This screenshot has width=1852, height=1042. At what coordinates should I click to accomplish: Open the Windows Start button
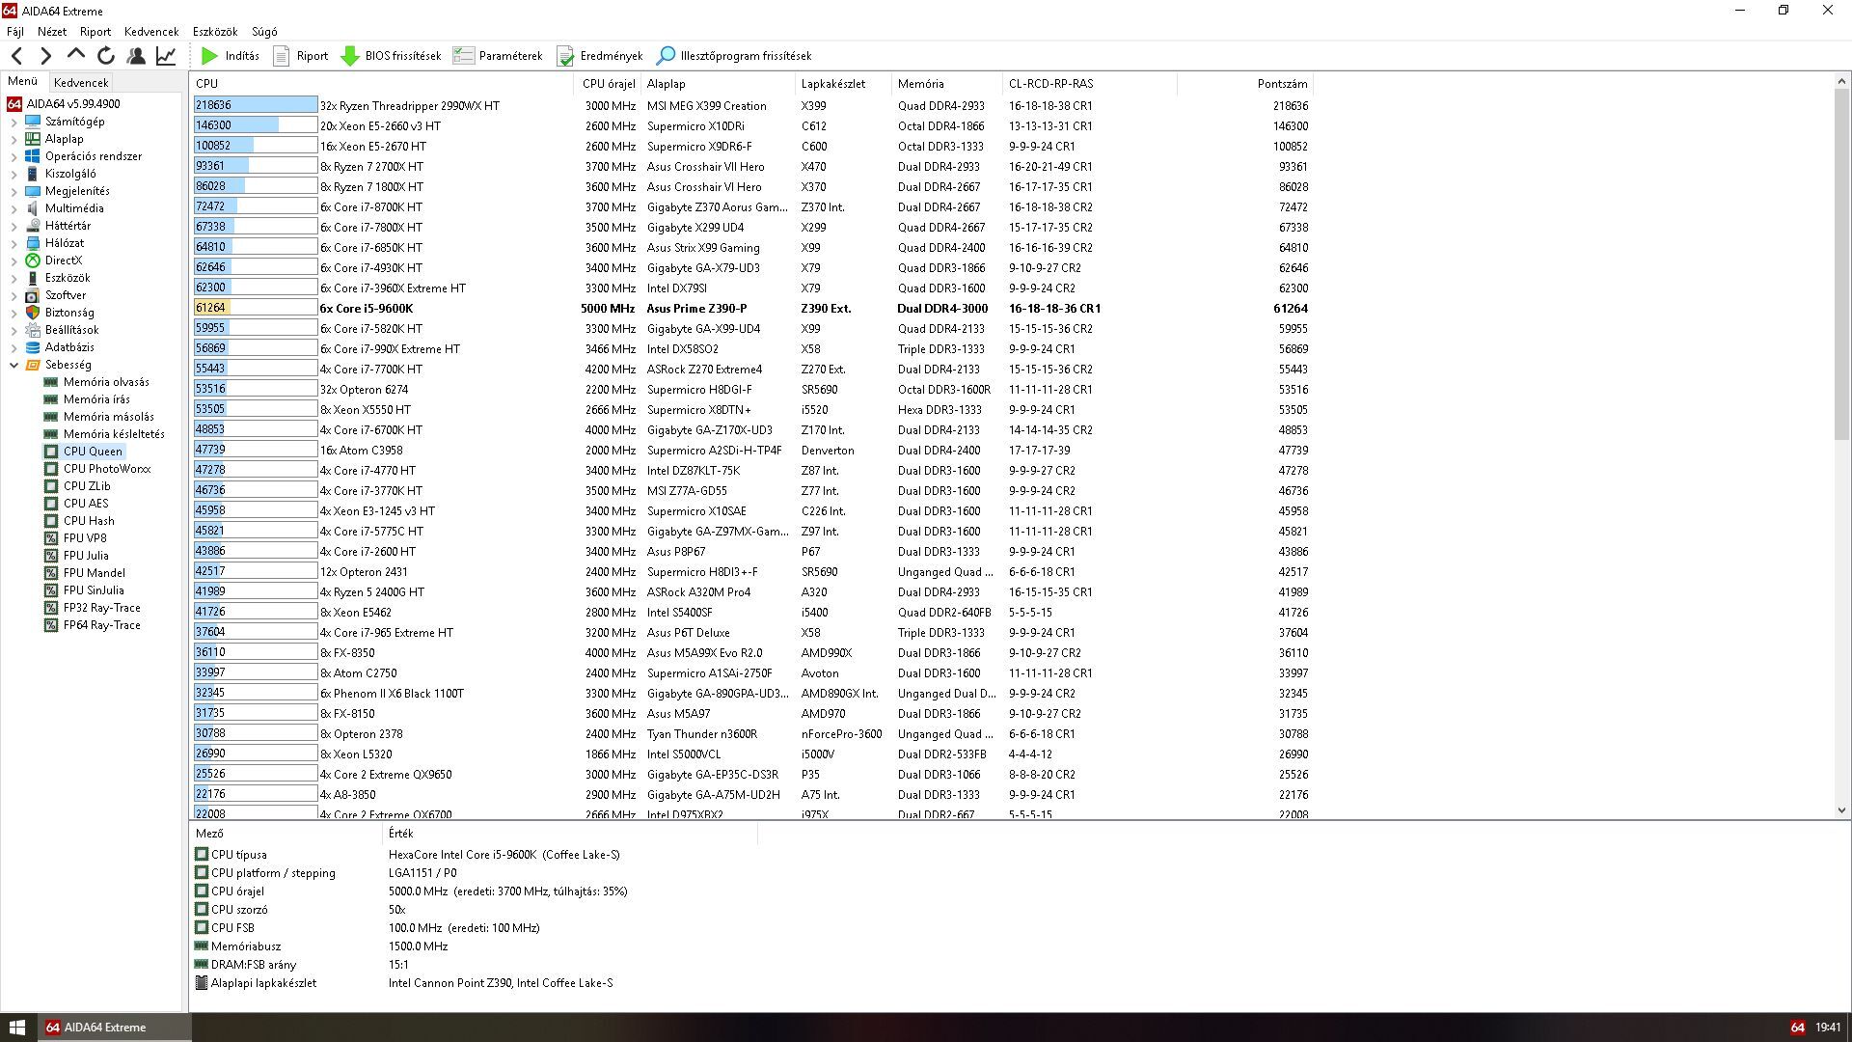coord(16,1028)
